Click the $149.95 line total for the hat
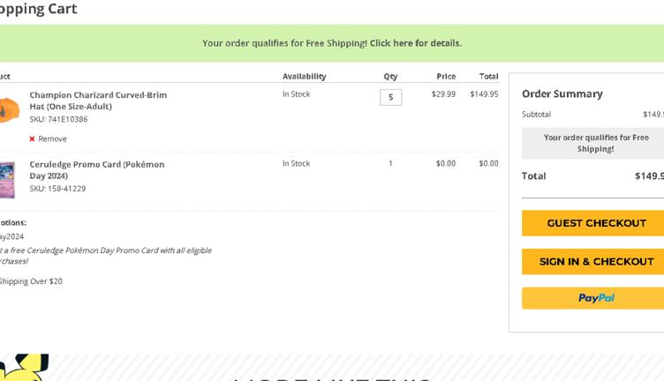Image resolution: width=664 pixels, height=381 pixels. click(484, 93)
